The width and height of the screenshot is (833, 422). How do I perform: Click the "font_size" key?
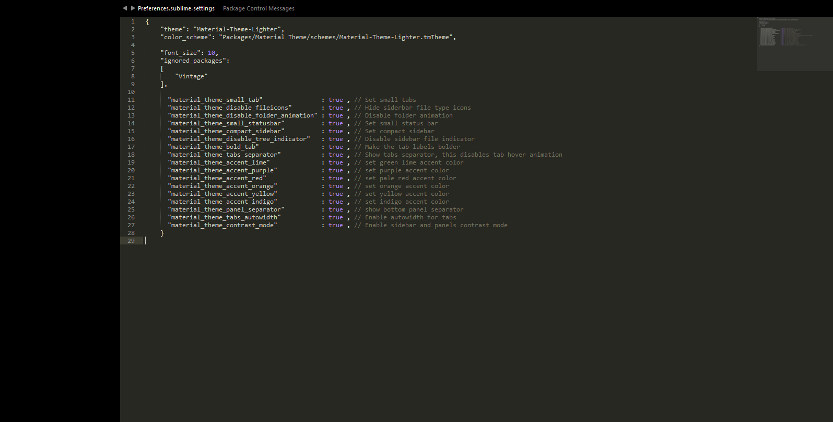click(181, 53)
